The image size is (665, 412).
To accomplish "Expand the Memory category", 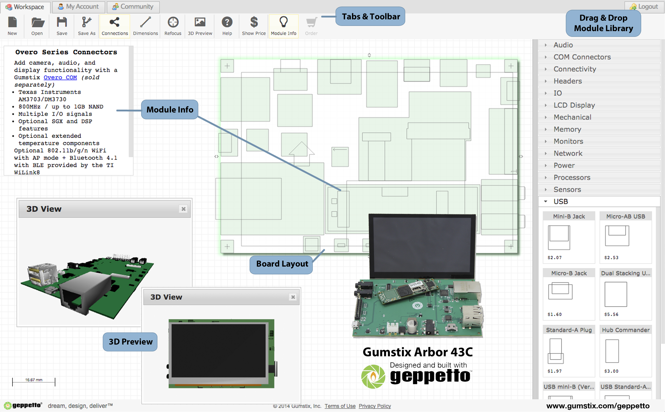I will (x=599, y=129).
